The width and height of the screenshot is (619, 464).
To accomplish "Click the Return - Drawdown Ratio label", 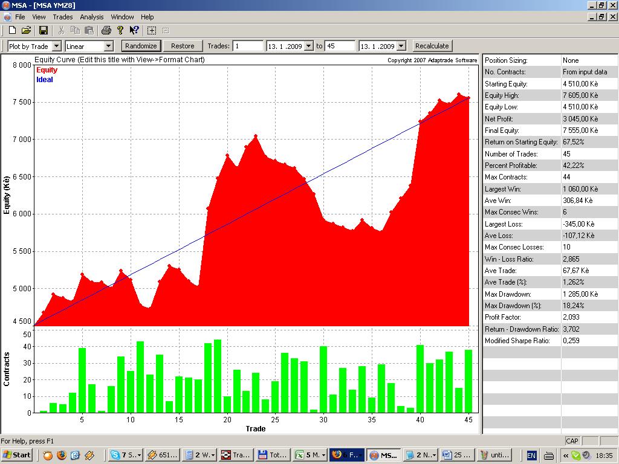I will pos(522,329).
